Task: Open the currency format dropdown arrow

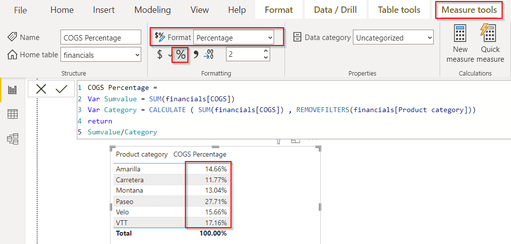Action: click(x=170, y=55)
